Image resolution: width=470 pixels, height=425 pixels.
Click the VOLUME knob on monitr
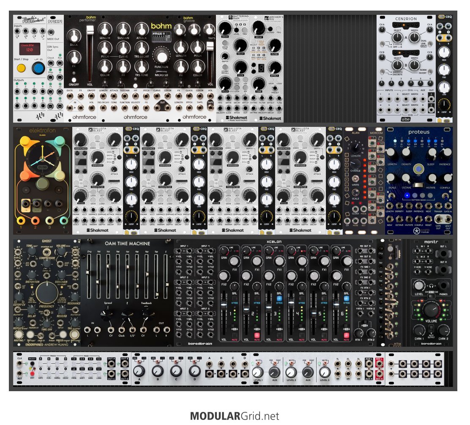click(431, 310)
